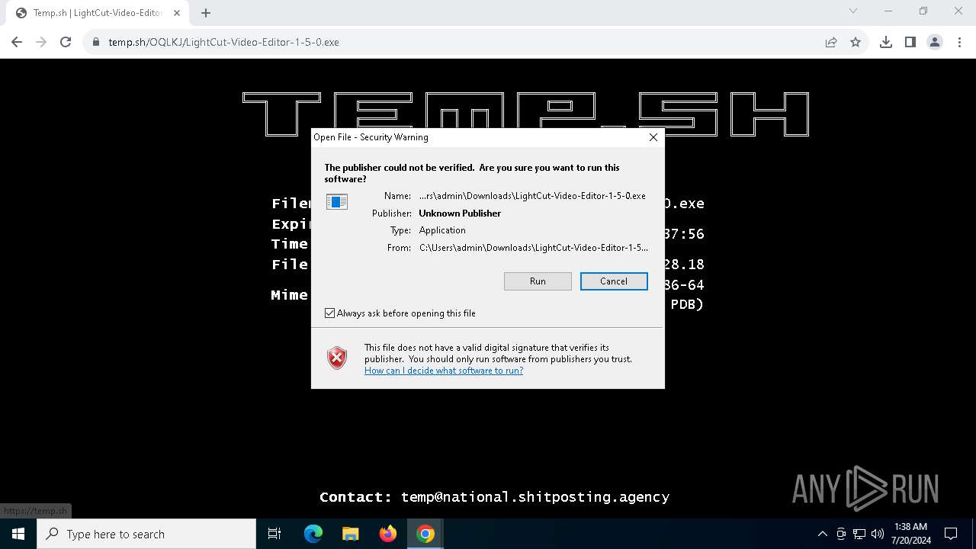Viewport: 976px width, 549px height.
Task: Click contact email temp@national.shitposting.agency
Action: coord(535,497)
